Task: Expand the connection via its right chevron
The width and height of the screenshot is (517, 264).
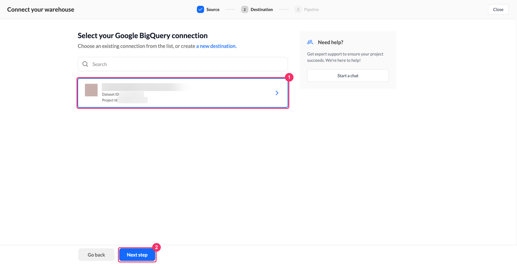Action: tap(277, 93)
